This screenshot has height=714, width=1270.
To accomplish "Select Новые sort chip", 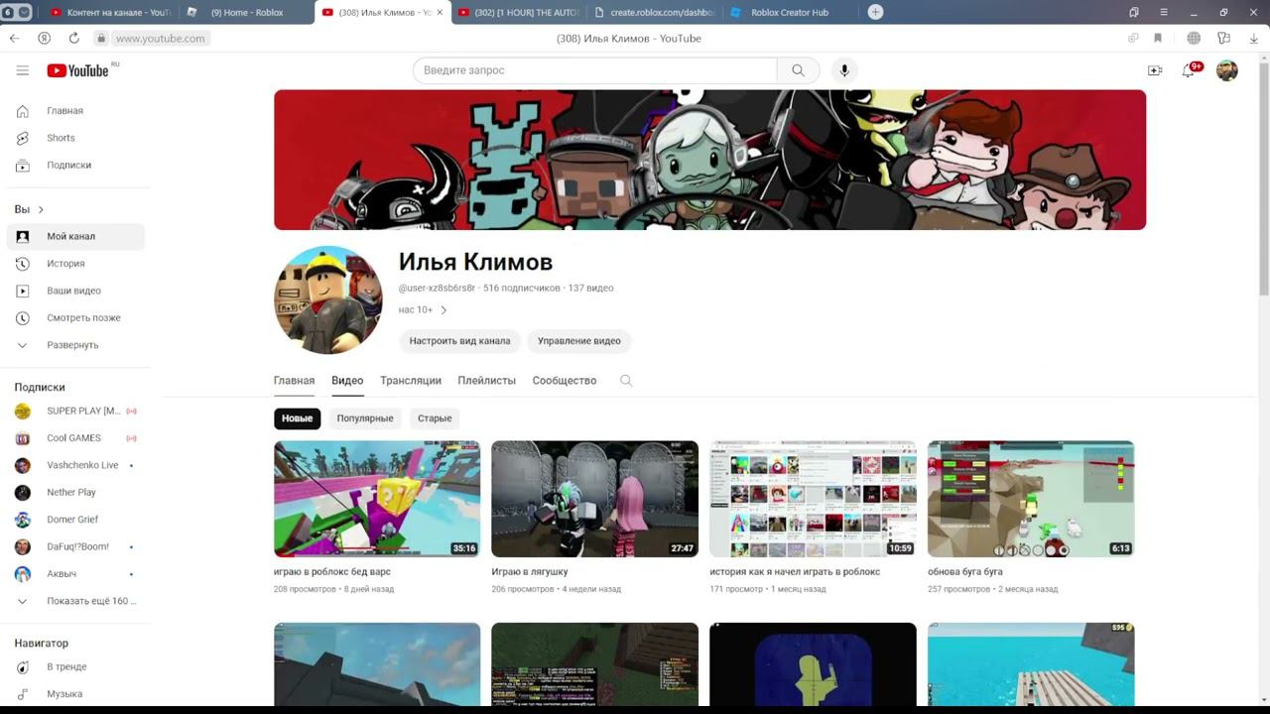I will point(297,418).
